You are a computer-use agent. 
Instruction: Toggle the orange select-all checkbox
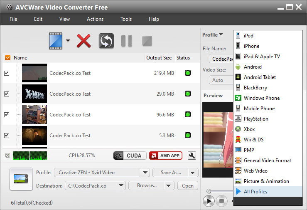tap(7, 57)
